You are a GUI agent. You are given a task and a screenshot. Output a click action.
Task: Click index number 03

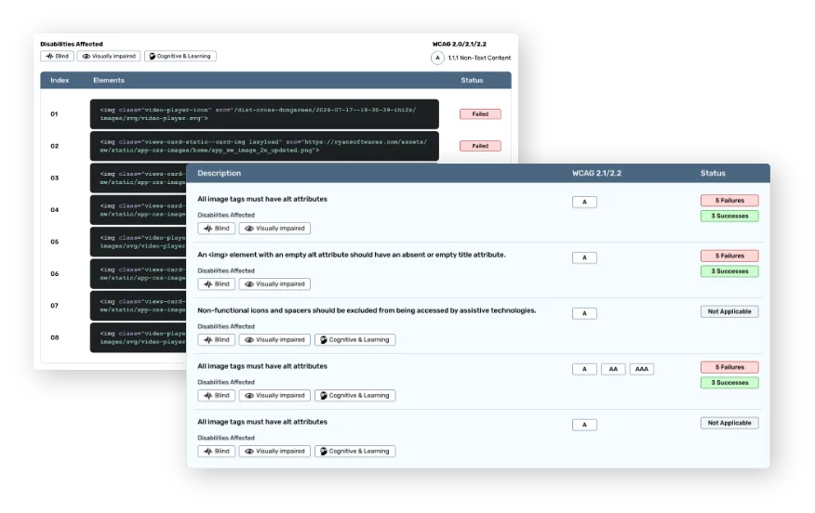(55, 178)
